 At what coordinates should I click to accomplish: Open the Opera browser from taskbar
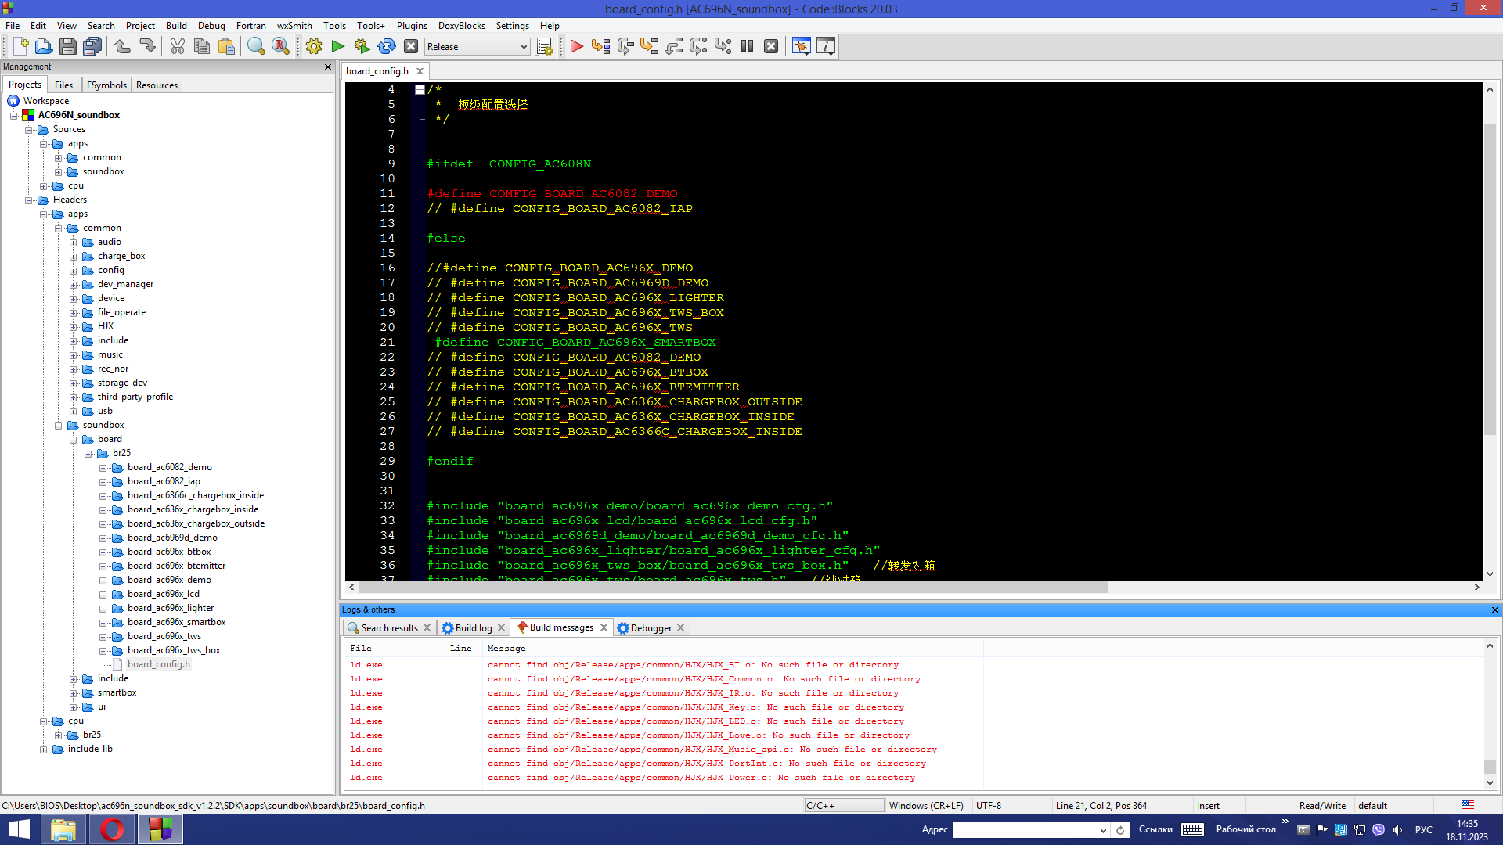(x=112, y=829)
